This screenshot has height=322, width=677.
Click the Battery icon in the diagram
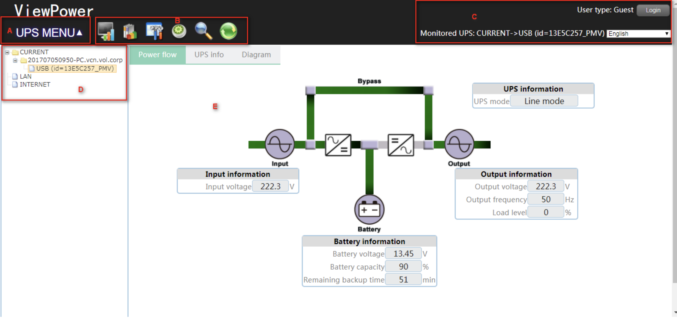tap(369, 209)
